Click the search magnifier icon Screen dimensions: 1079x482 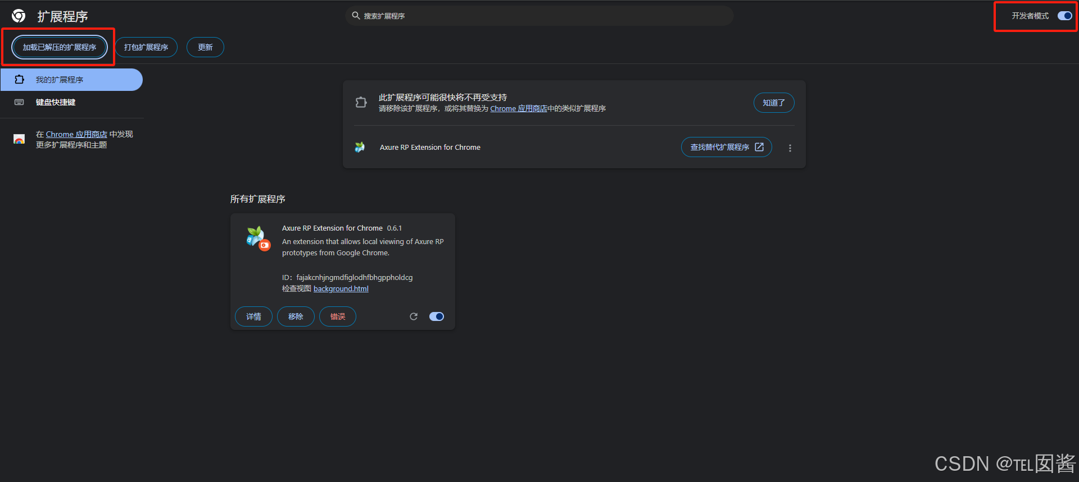pyautogui.click(x=356, y=16)
